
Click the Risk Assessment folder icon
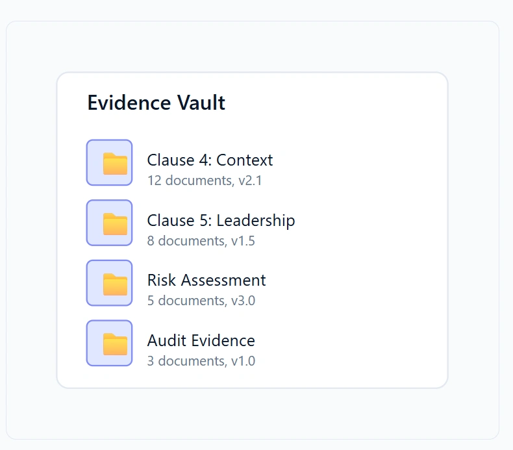point(109,284)
